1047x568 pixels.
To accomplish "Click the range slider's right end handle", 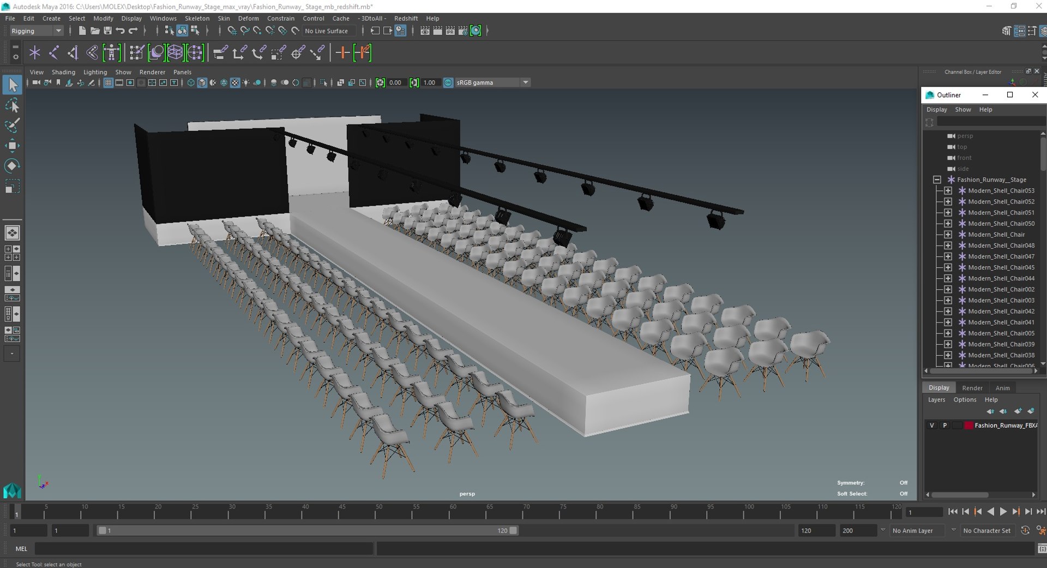I will pyautogui.click(x=513, y=530).
